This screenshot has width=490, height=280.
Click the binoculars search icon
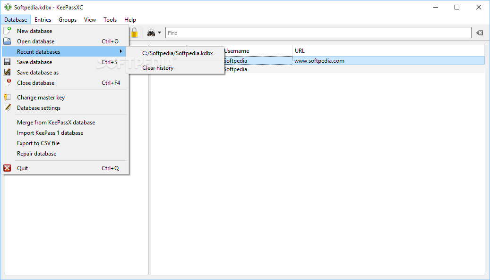pyautogui.click(x=151, y=33)
